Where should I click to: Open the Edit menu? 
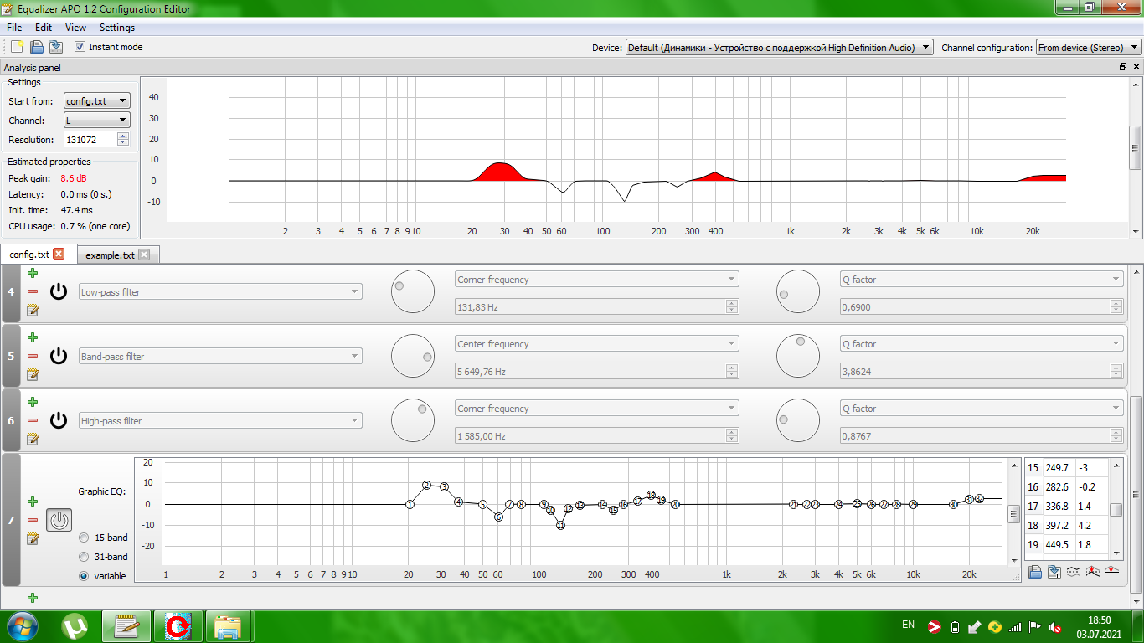(x=44, y=28)
